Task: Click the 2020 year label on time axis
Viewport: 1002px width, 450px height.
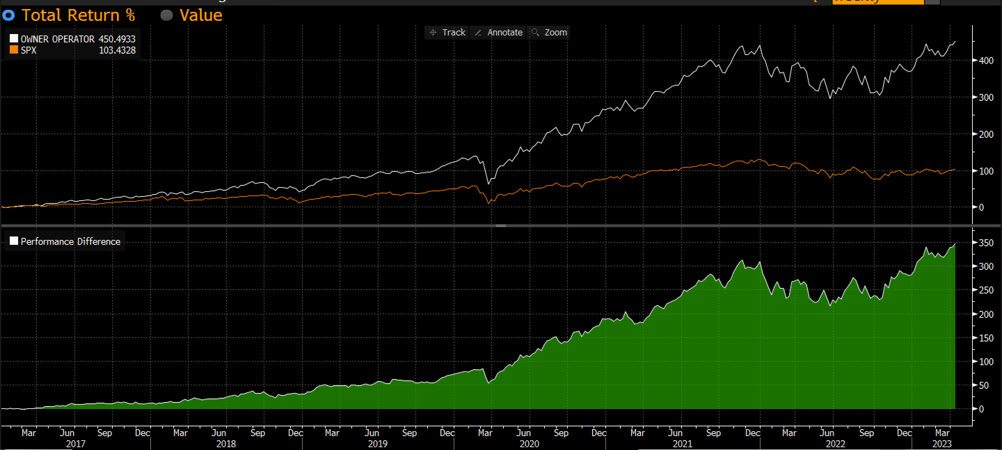Action: 530,444
